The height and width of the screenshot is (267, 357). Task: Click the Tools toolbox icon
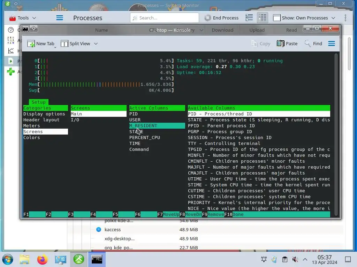(12, 18)
